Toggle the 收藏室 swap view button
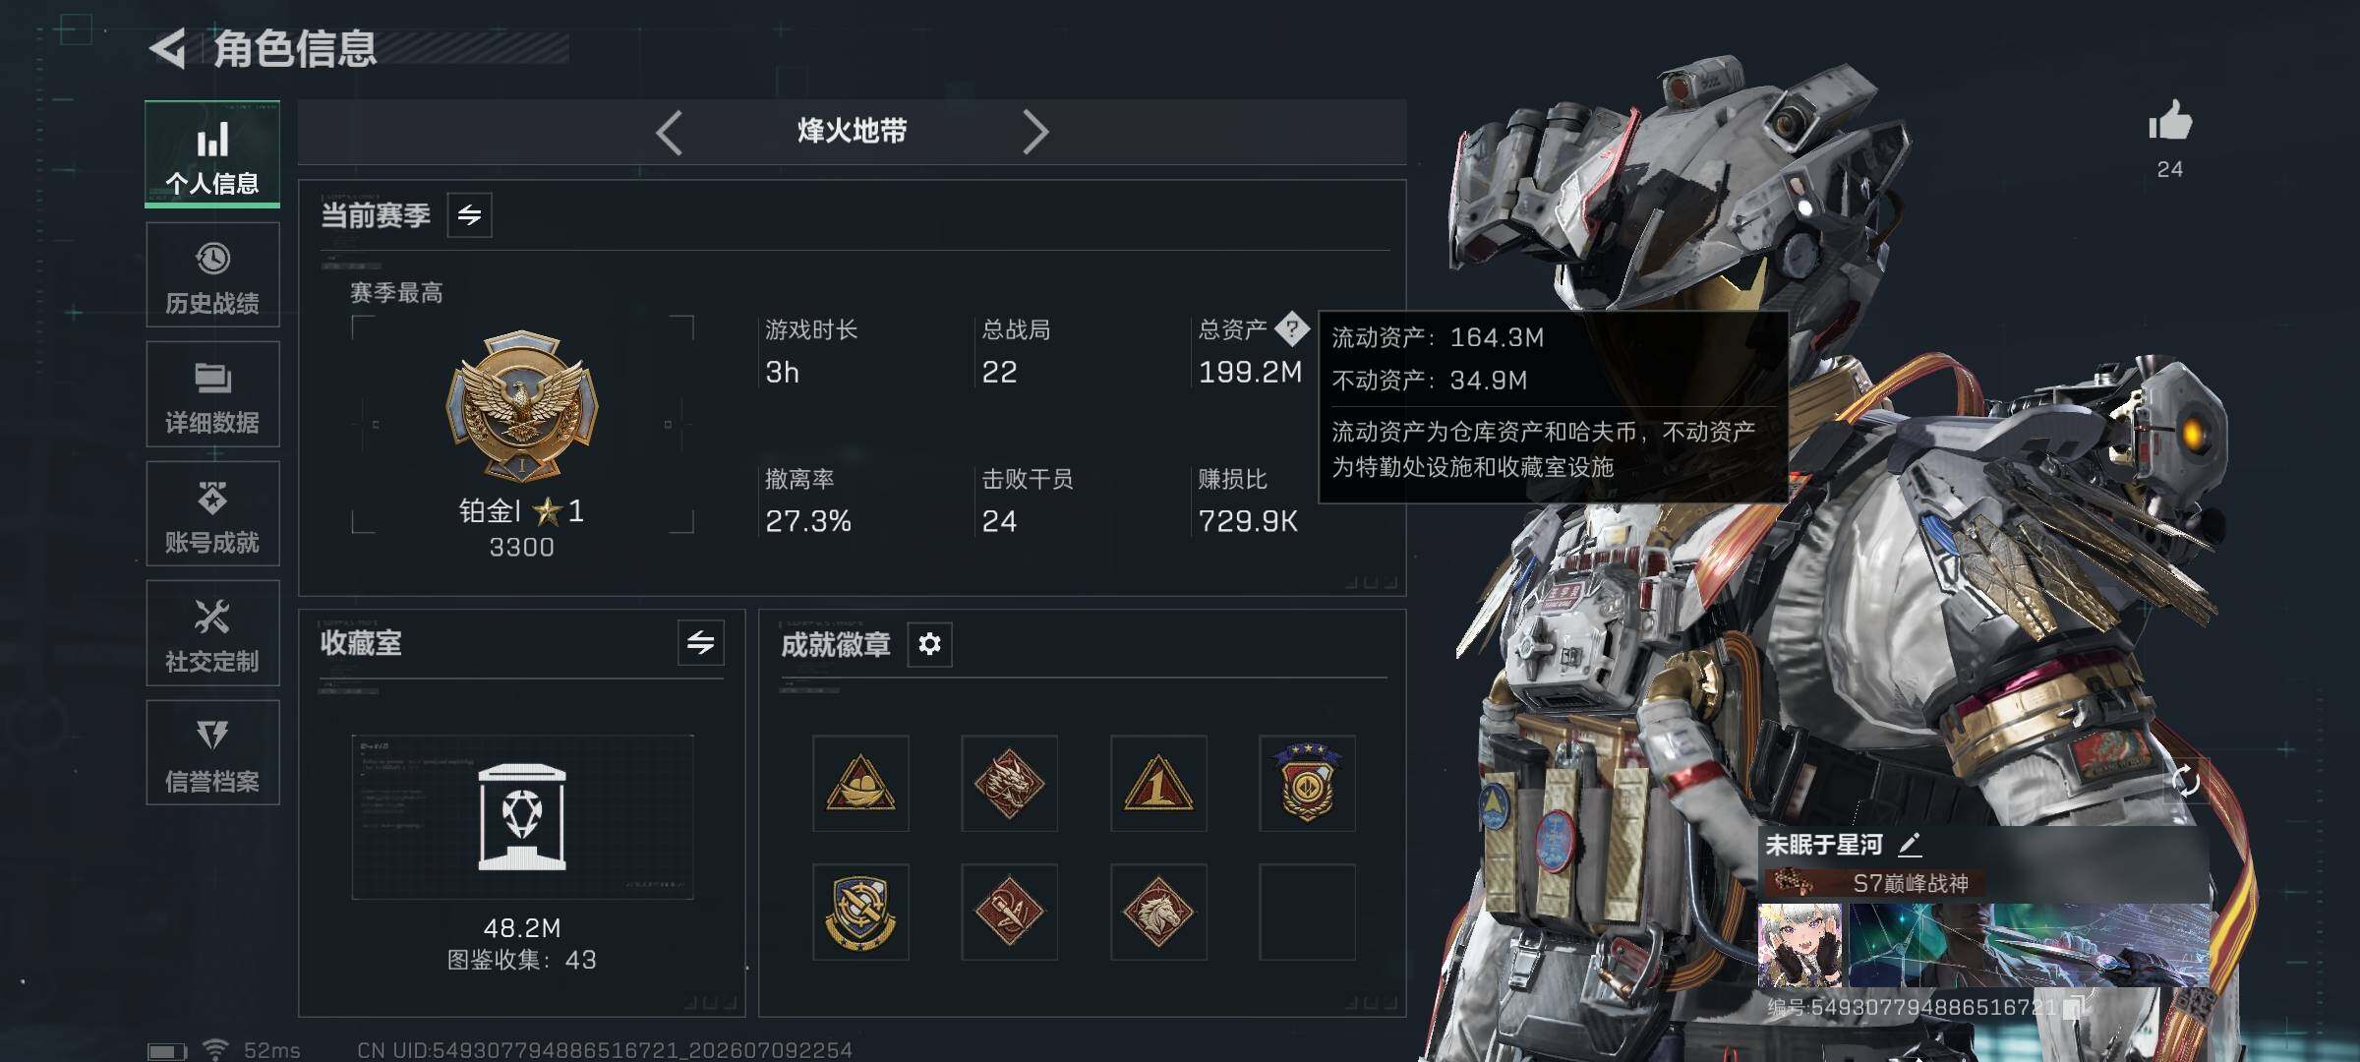Image resolution: width=2360 pixels, height=1062 pixels. click(x=701, y=643)
